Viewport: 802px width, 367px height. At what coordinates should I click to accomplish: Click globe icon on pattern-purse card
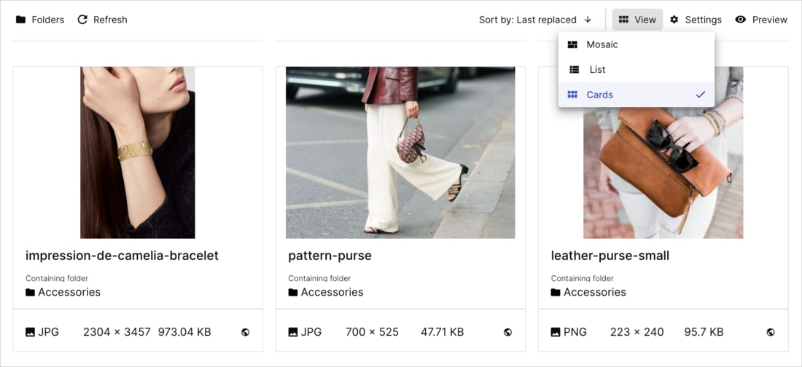(508, 332)
